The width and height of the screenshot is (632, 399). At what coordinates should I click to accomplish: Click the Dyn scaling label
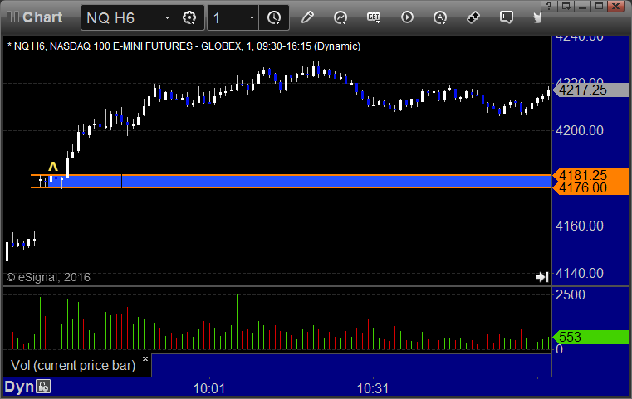point(19,387)
